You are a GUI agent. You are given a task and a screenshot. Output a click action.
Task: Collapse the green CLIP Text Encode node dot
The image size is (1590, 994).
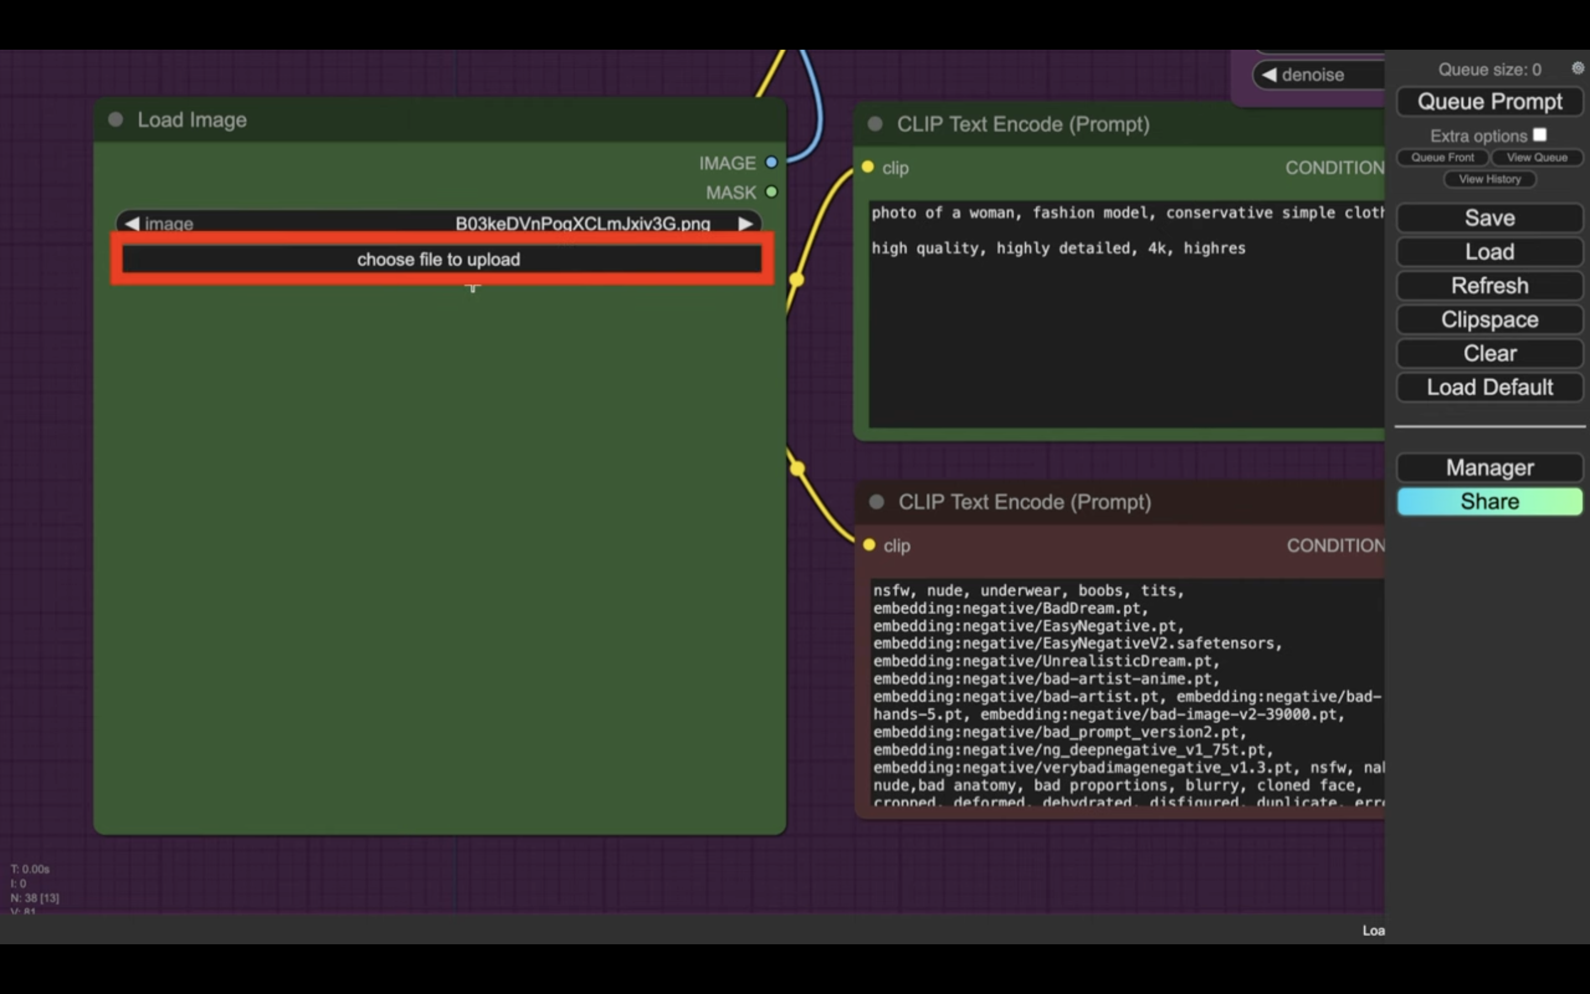click(875, 124)
